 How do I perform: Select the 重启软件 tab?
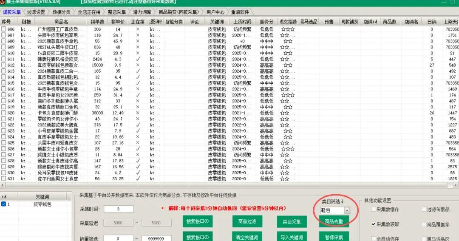pyautogui.click(x=240, y=12)
